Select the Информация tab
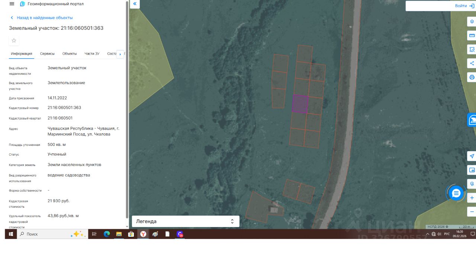This screenshot has width=476, height=268. tap(22, 54)
